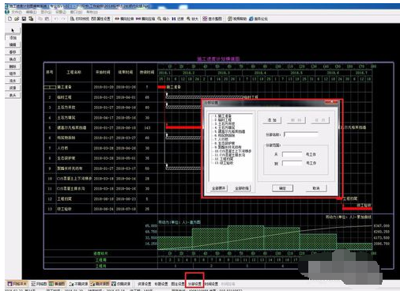
Task: Click the 分部名称 name input field
Action: point(300,134)
